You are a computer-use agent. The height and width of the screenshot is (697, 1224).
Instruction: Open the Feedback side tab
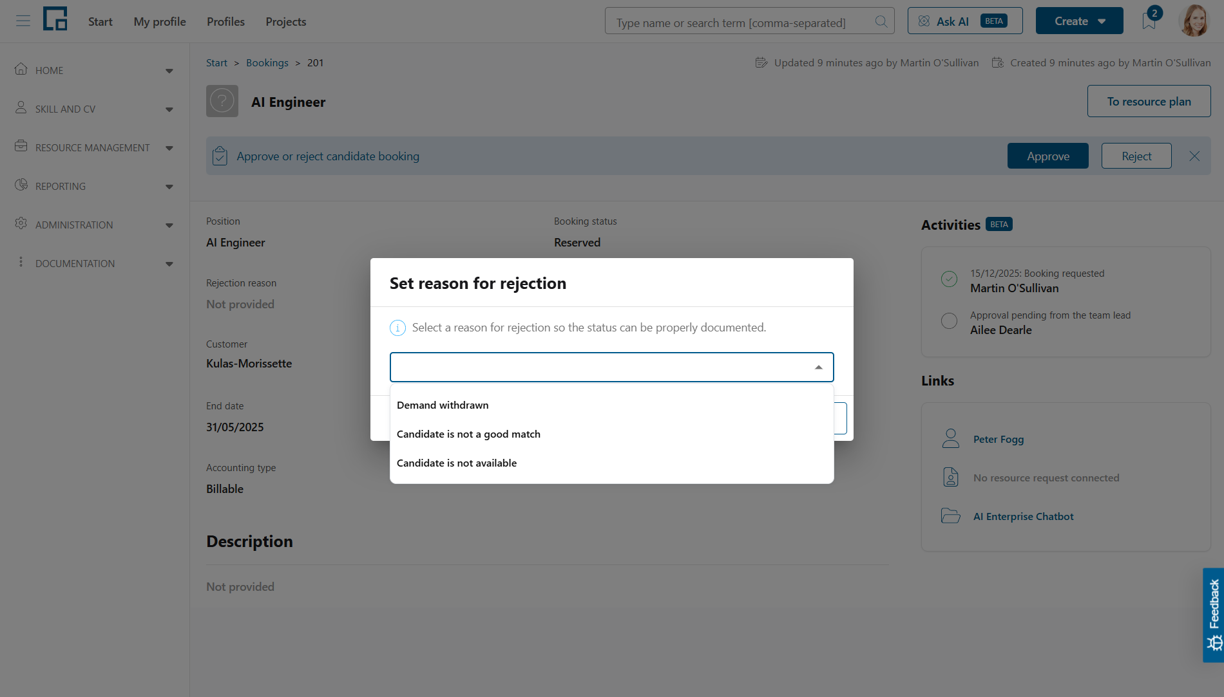pos(1213,615)
